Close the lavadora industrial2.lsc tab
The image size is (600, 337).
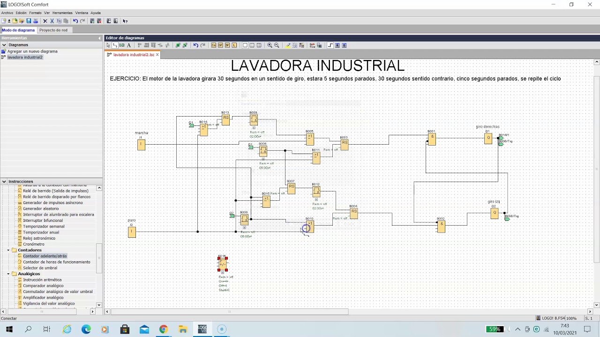pyautogui.click(x=157, y=55)
